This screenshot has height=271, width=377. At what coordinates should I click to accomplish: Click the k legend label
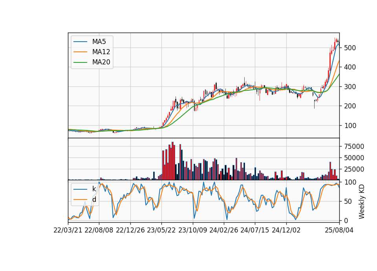tap(94, 189)
